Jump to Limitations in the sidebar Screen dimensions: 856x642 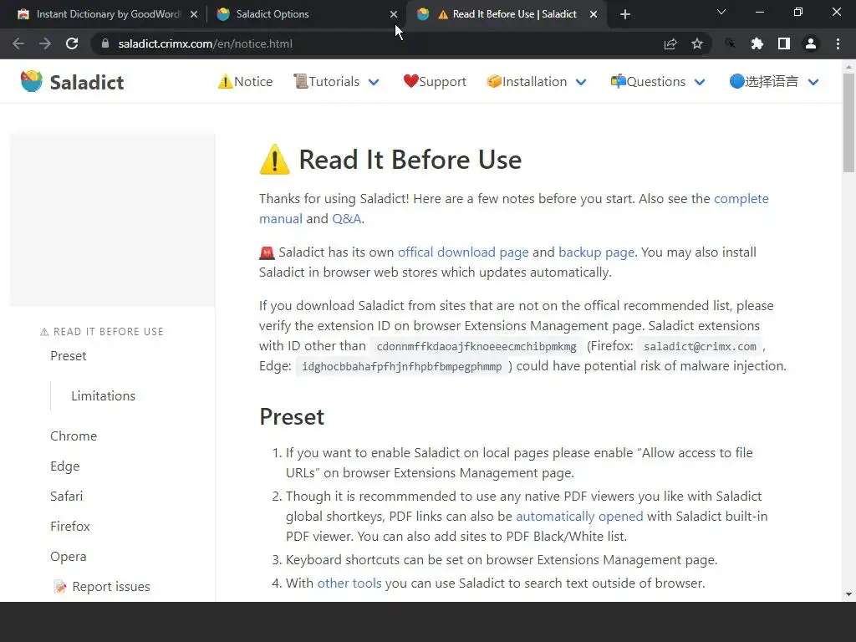[103, 395]
